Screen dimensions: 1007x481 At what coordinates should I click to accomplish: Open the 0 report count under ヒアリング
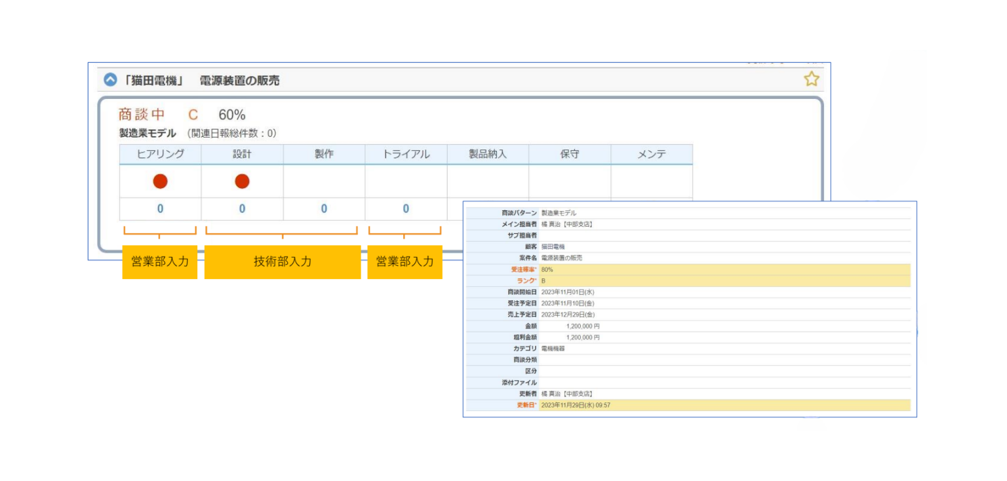point(161,208)
